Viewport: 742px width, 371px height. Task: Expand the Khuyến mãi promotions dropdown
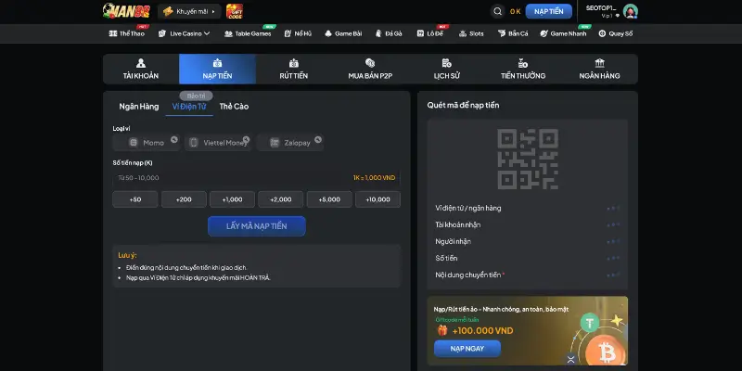click(x=190, y=11)
